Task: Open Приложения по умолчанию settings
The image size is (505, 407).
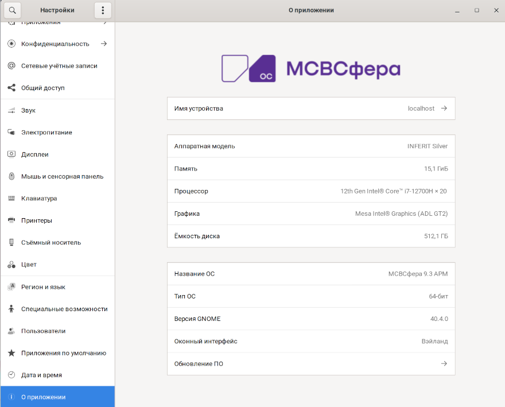Action: (57, 353)
